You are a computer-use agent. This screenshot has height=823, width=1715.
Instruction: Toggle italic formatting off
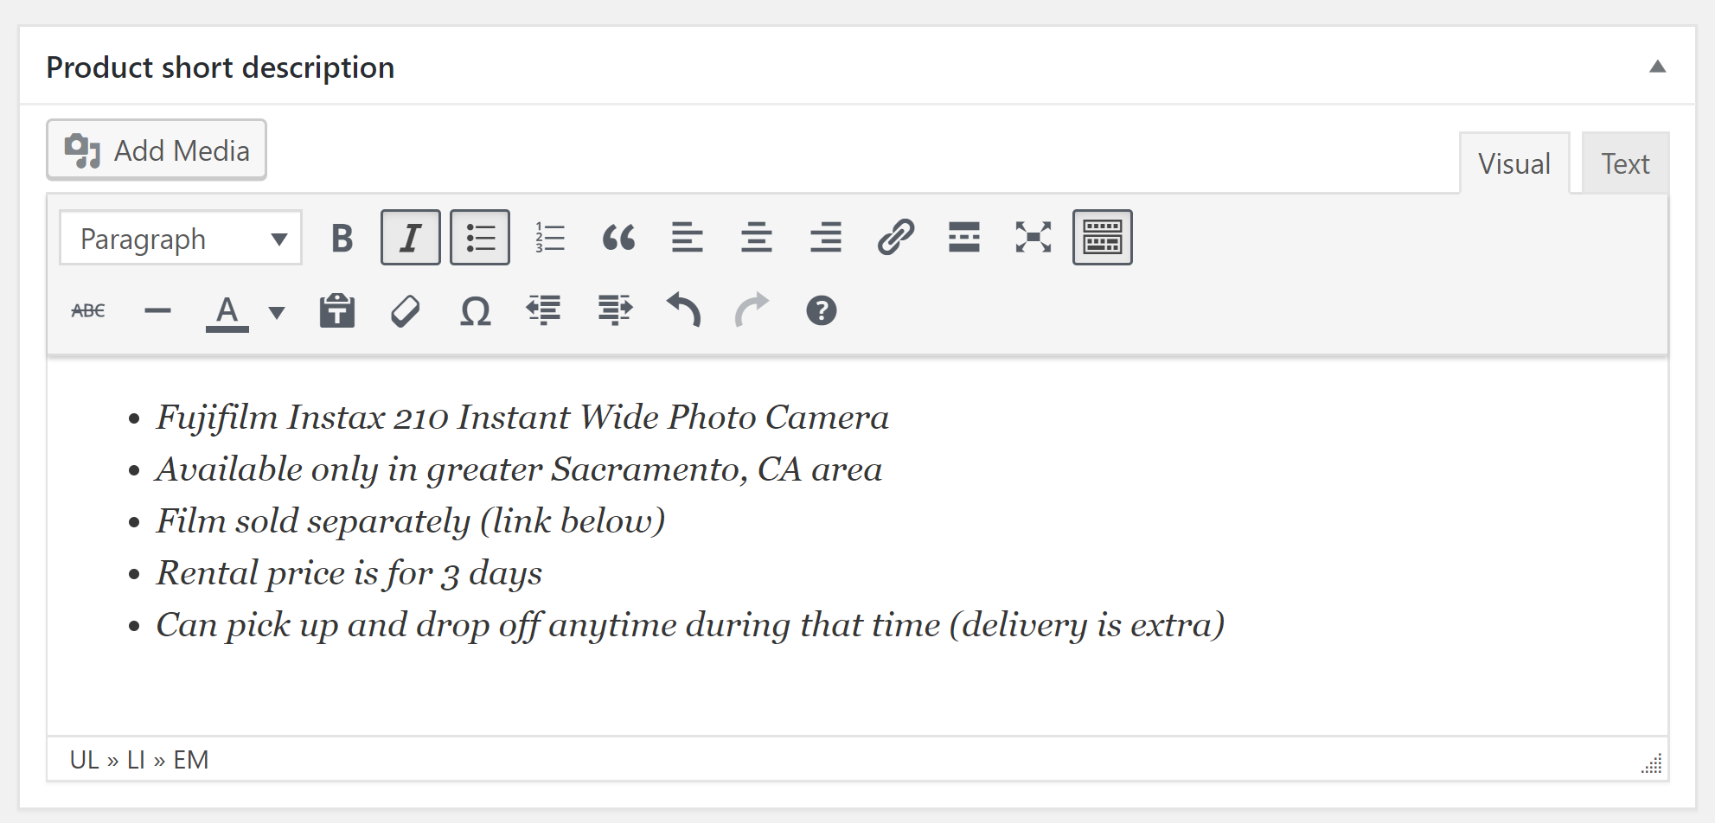pos(411,238)
